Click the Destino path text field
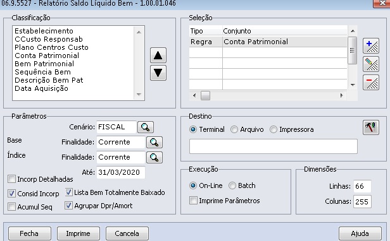The width and height of the screenshot is (390, 241). coord(274,146)
